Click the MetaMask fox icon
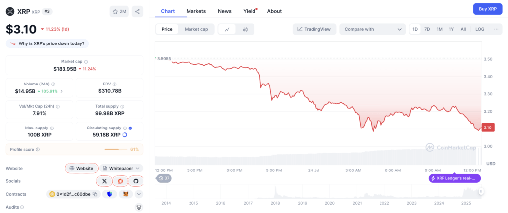The image size is (508, 213). click(x=126, y=194)
